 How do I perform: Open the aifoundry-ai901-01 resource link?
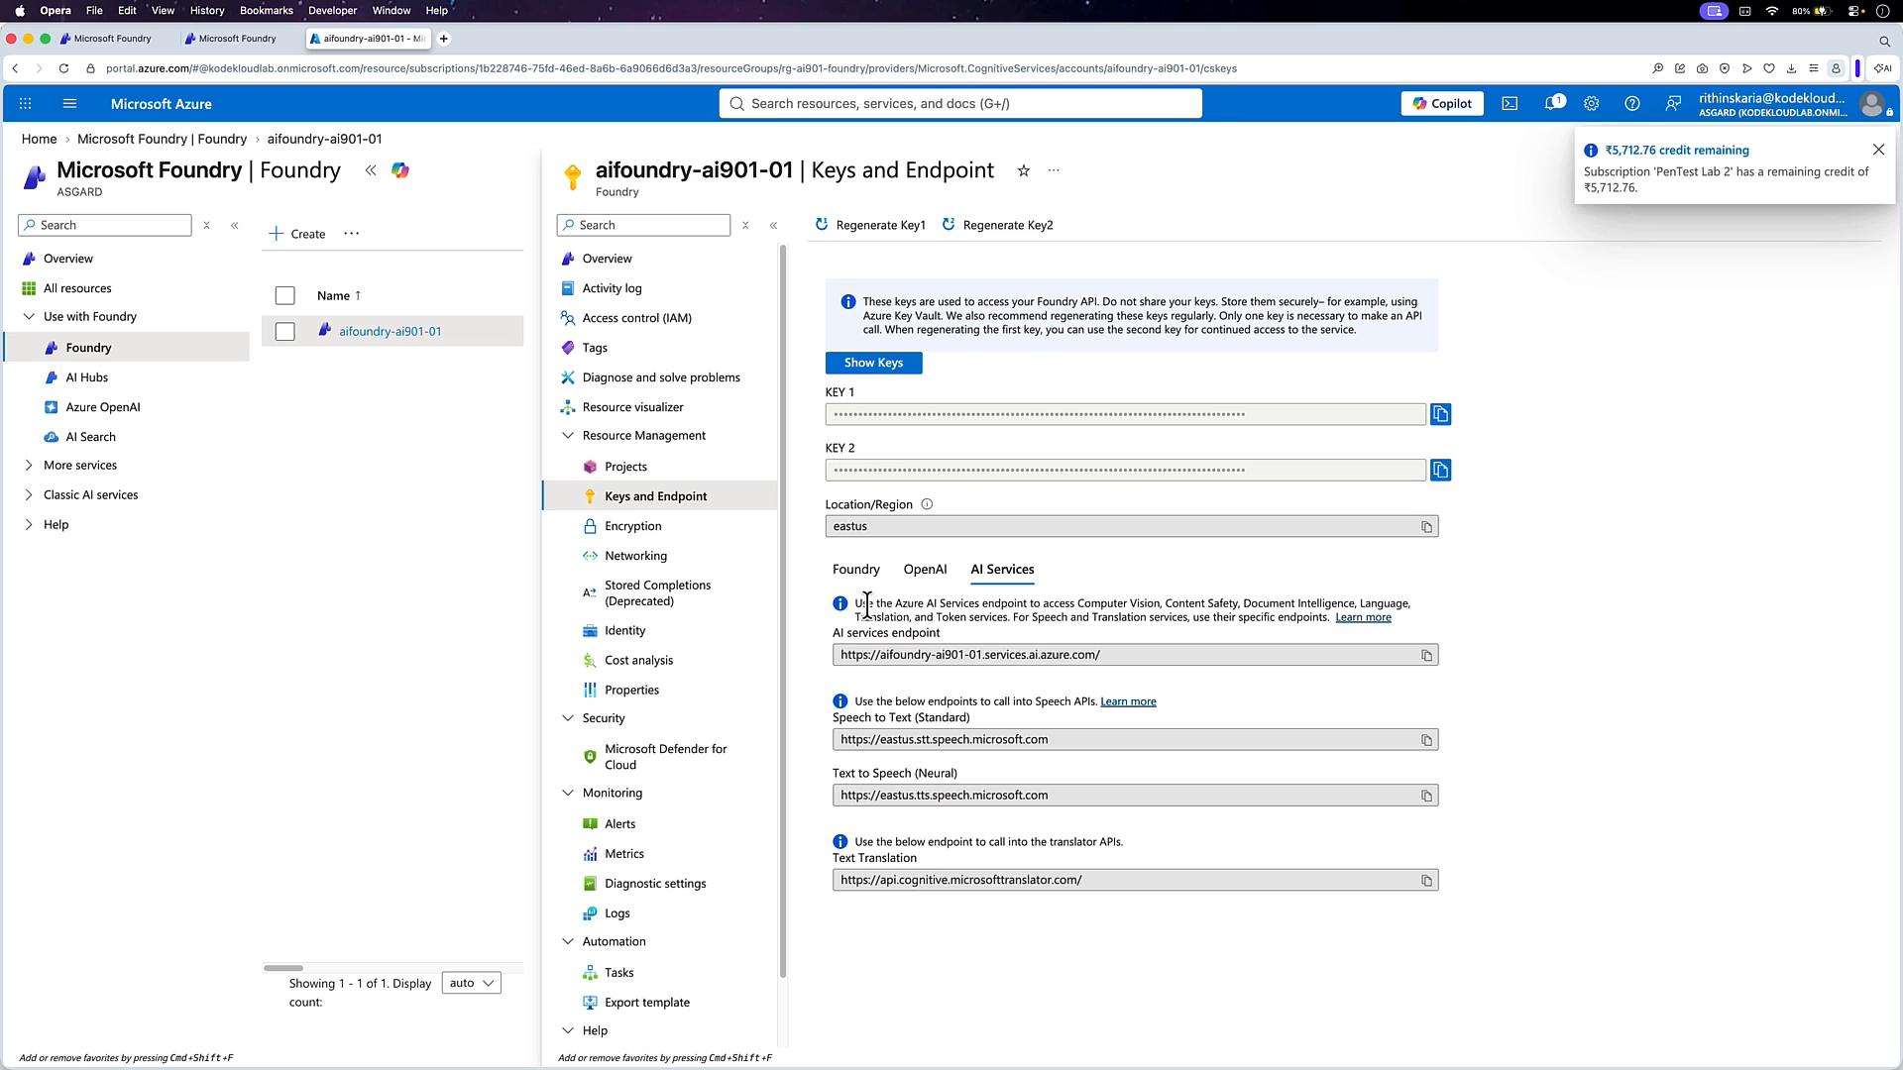pyautogui.click(x=391, y=331)
